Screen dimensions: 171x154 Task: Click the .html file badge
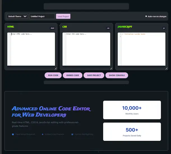click(x=52, y=28)
